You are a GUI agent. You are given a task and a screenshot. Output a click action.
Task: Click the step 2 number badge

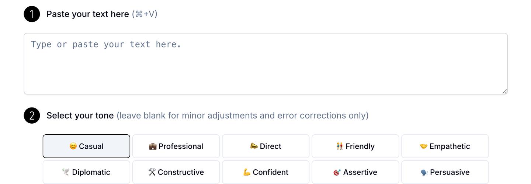tap(32, 116)
